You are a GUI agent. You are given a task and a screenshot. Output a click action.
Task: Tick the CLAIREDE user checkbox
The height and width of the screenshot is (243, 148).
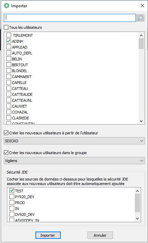point(9,118)
